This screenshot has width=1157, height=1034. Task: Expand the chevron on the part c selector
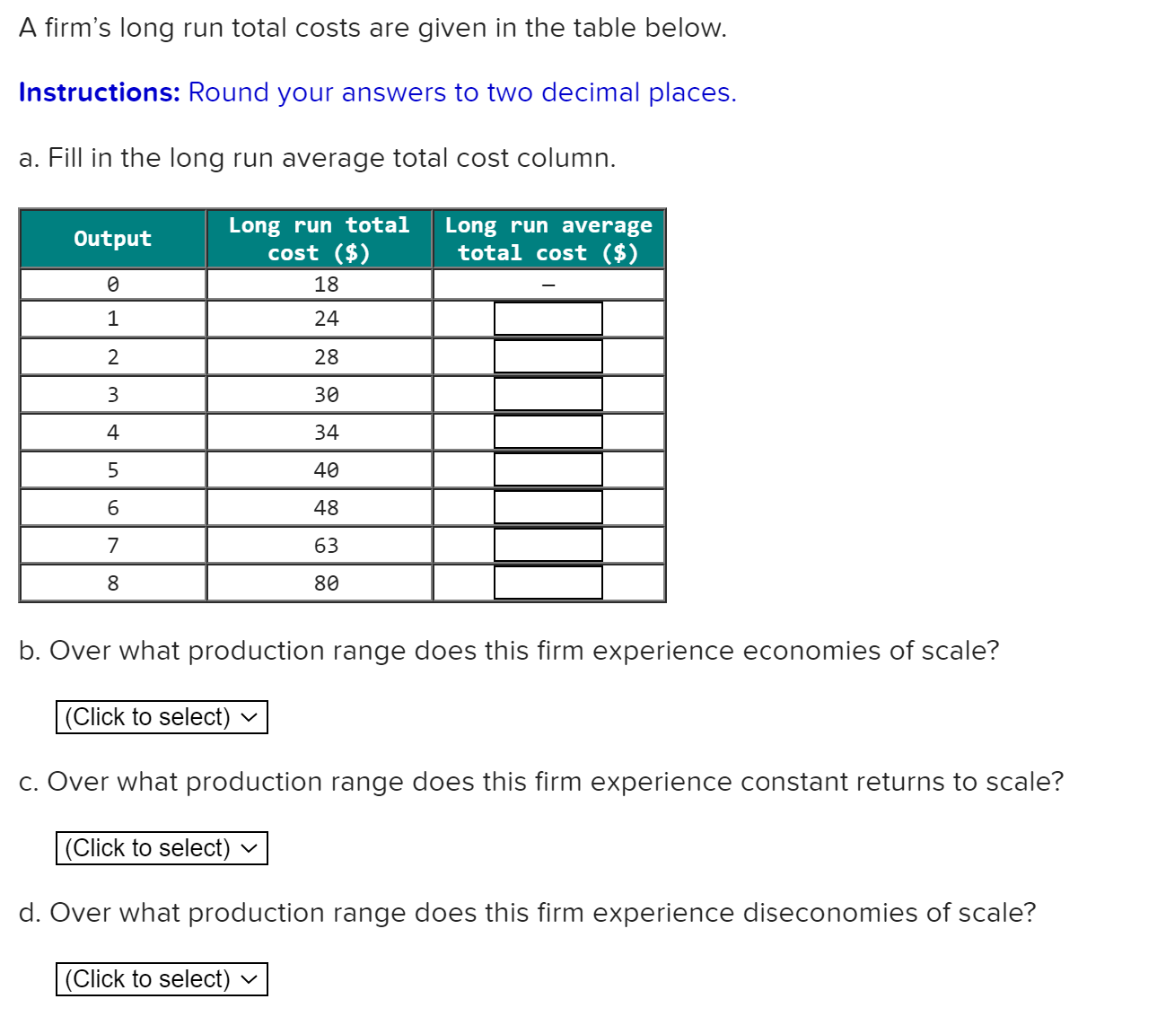249,846
